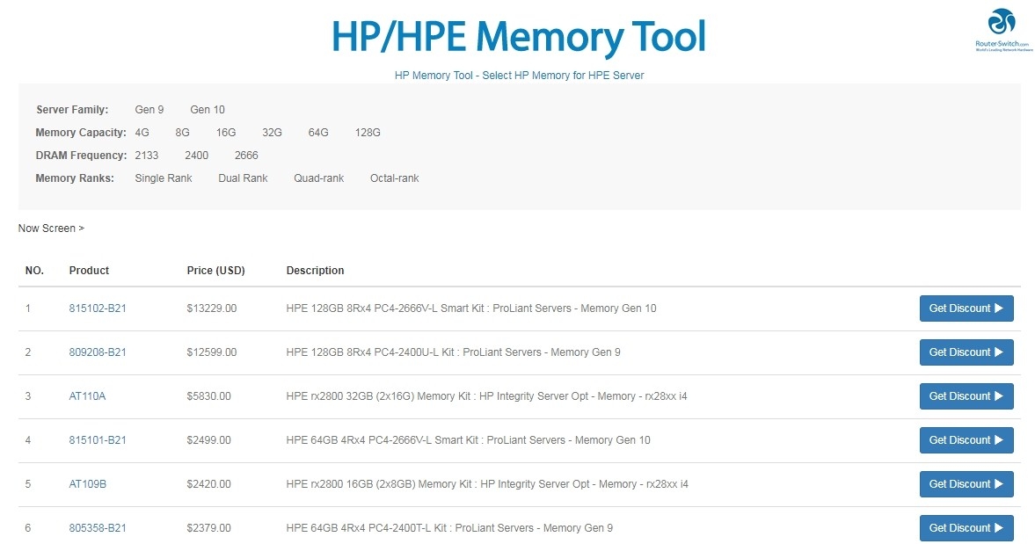Select 32G memory capacity filter

tap(272, 133)
